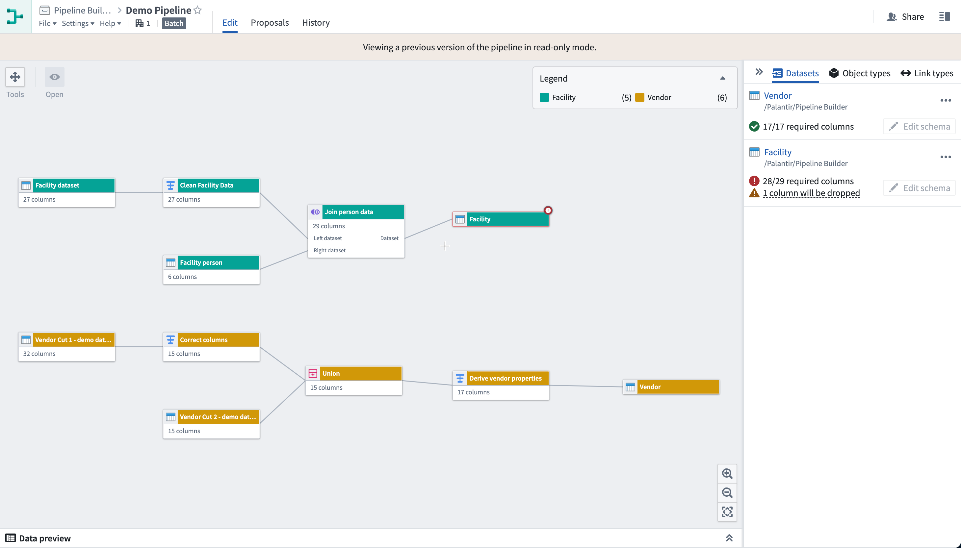Image resolution: width=961 pixels, height=548 pixels.
Task: Click the Data preview table icon
Action: coord(11,538)
